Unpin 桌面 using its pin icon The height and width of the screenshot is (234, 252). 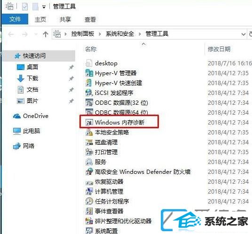tap(71, 67)
